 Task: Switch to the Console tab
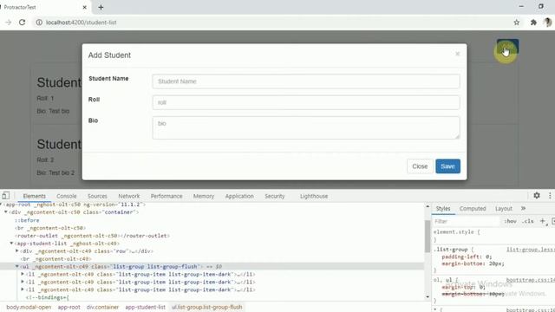pyautogui.click(x=67, y=196)
